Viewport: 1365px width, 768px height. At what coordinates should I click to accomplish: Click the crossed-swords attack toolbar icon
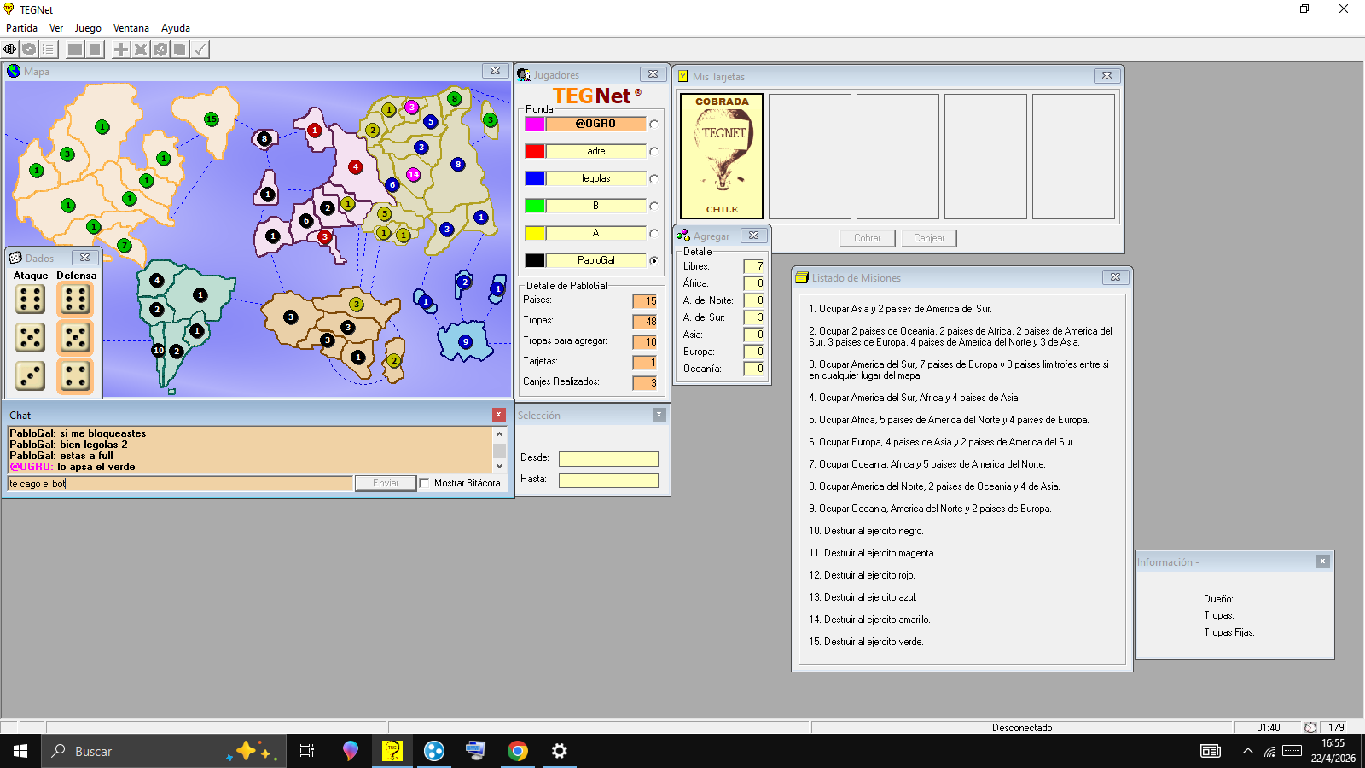[141, 49]
